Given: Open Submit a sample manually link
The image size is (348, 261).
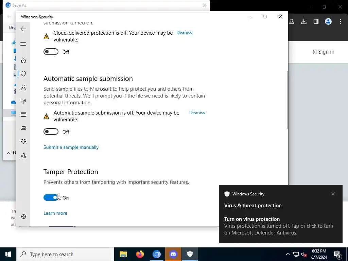Looking at the screenshot, I should click(x=71, y=147).
